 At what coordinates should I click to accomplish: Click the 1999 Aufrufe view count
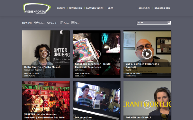coord(30,76)
